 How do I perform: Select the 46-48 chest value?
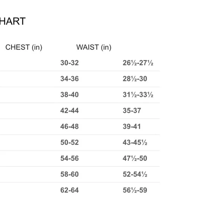(x=70, y=127)
